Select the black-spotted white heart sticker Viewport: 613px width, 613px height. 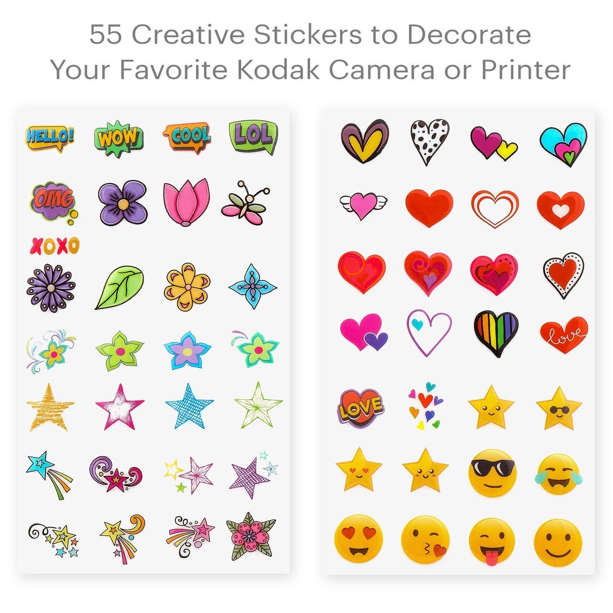pyautogui.click(x=430, y=140)
